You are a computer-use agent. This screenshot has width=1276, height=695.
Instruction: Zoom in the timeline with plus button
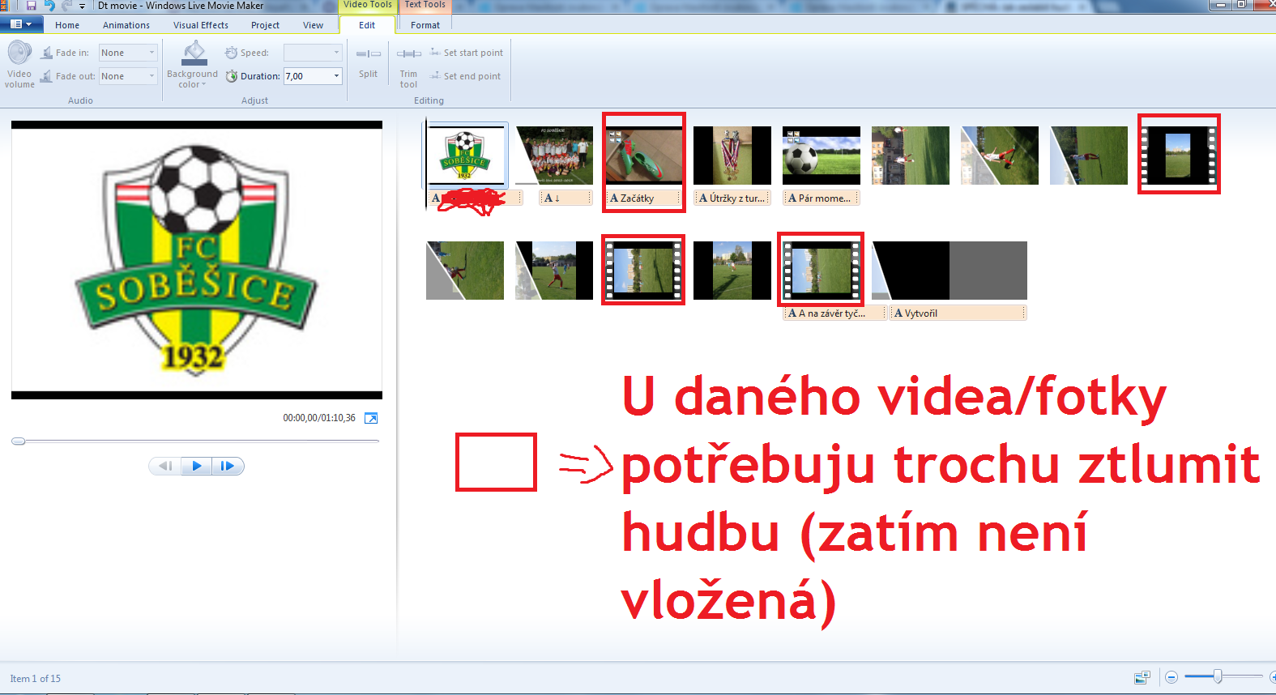1273,677
